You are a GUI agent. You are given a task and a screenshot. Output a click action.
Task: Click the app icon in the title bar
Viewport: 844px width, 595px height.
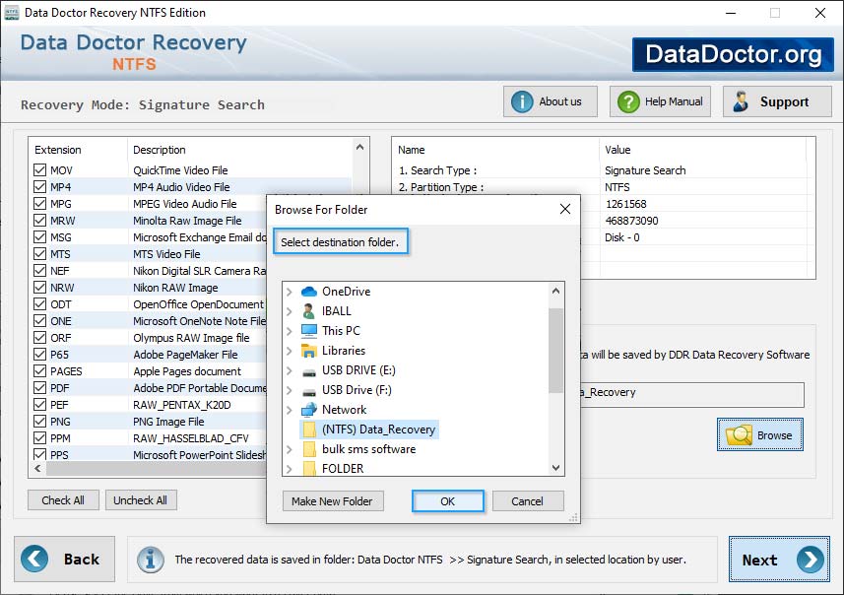tap(11, 13)
